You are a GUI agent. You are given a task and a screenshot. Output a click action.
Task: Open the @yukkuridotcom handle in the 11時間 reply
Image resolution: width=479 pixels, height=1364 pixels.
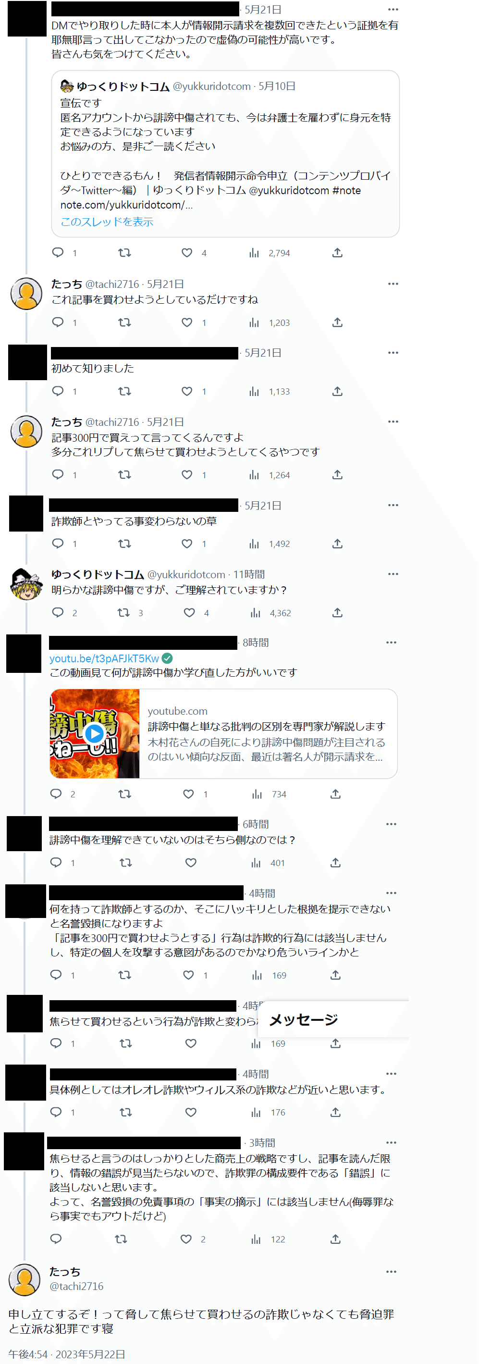[186, 574]
